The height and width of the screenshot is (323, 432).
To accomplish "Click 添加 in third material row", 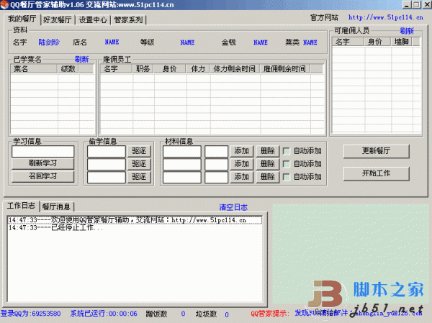I will tap(242, 177).
